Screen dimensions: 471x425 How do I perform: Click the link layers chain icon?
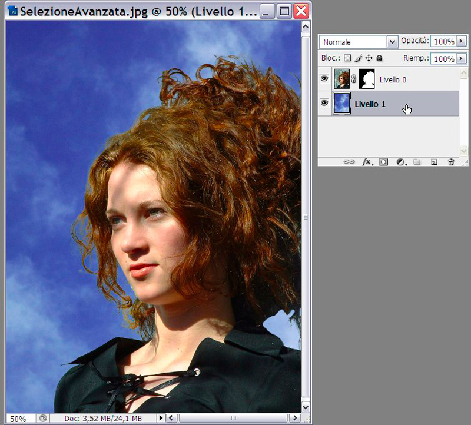(349, 161)
